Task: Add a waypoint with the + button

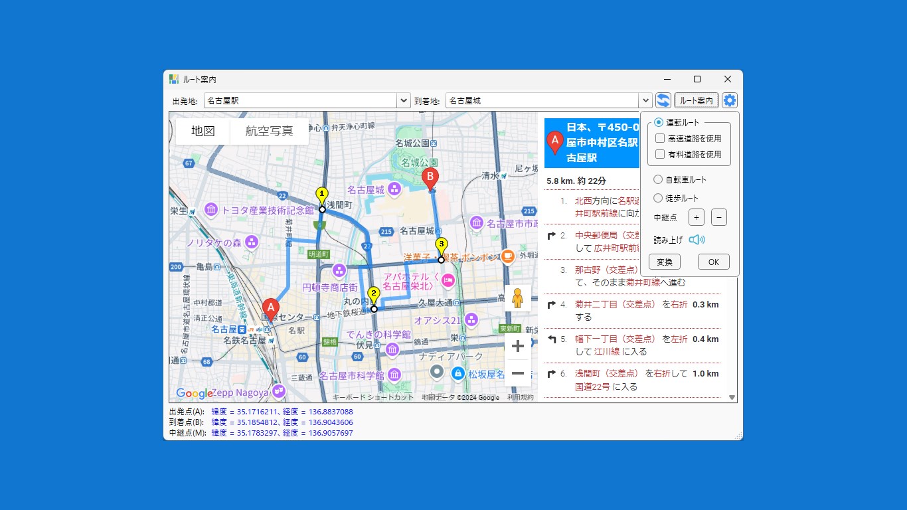Action: coord(696,217)
